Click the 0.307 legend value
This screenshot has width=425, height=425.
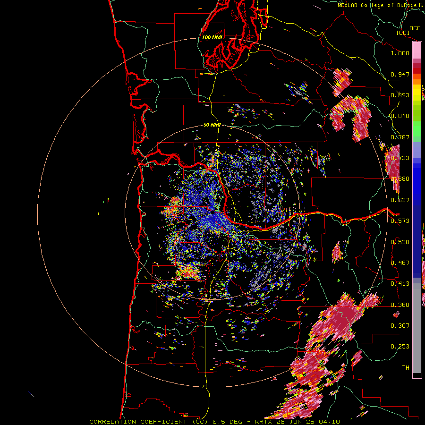400,326
